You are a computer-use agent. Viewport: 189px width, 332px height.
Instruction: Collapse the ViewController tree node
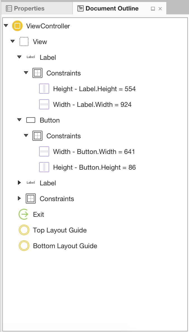[6, 26]
